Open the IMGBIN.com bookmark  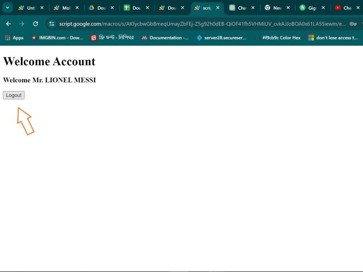(x=57, y=38)
